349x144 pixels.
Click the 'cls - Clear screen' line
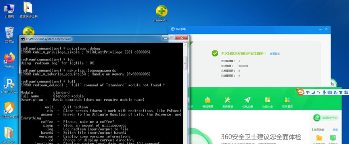pyautogui.click(x=114, y=111)
